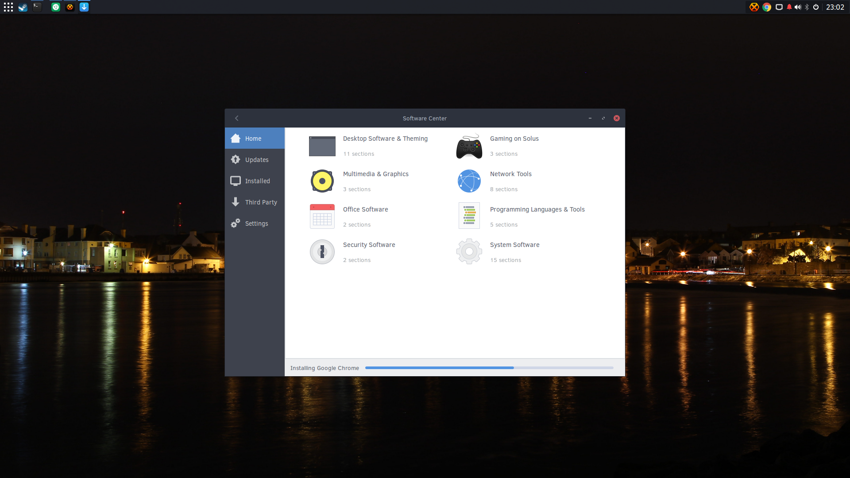Click the orange hexagon taskbar icon
This screenshot has width=850, height=478.
pyautogui.click(x=70, y=7)
